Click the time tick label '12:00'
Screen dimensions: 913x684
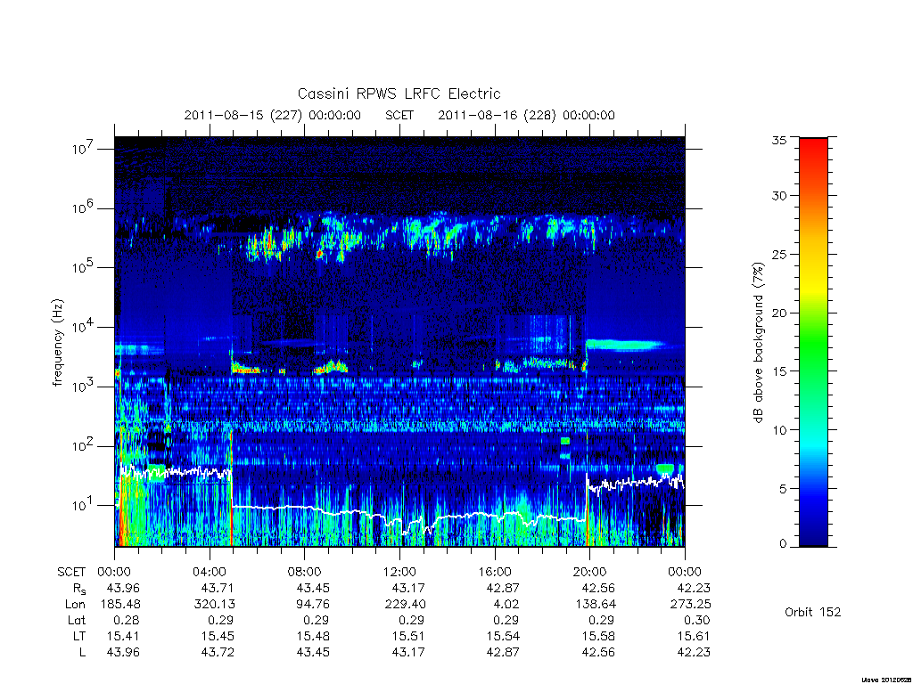tap(400, 572)
